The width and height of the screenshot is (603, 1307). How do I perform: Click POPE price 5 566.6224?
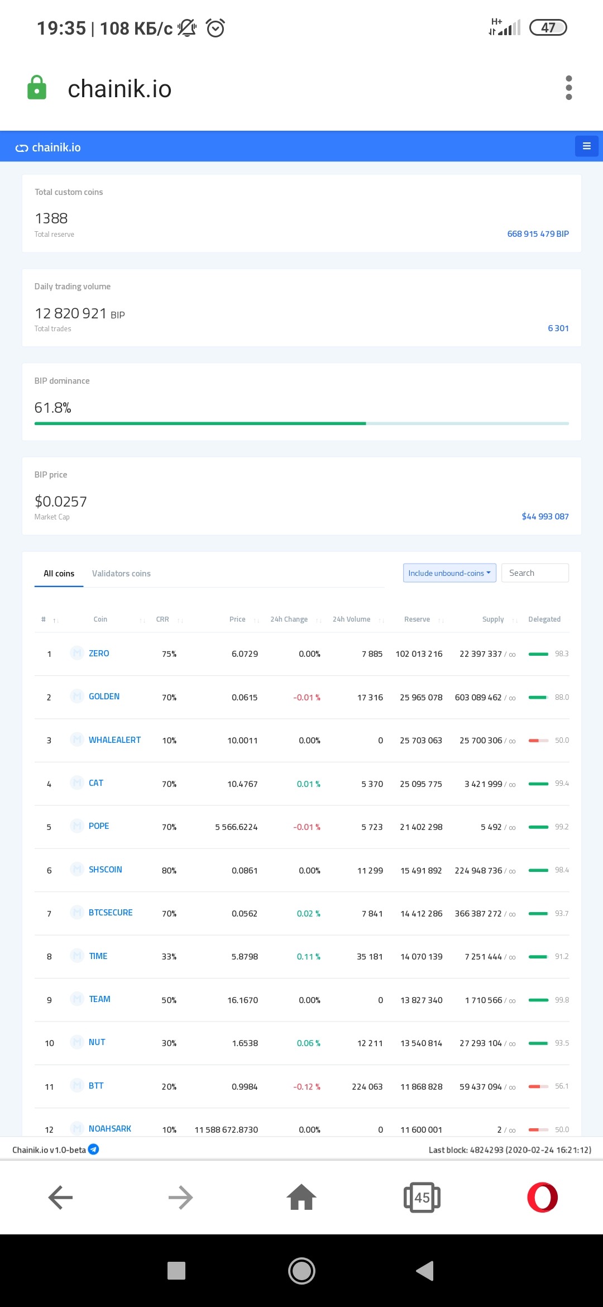[x=236, y=827]
